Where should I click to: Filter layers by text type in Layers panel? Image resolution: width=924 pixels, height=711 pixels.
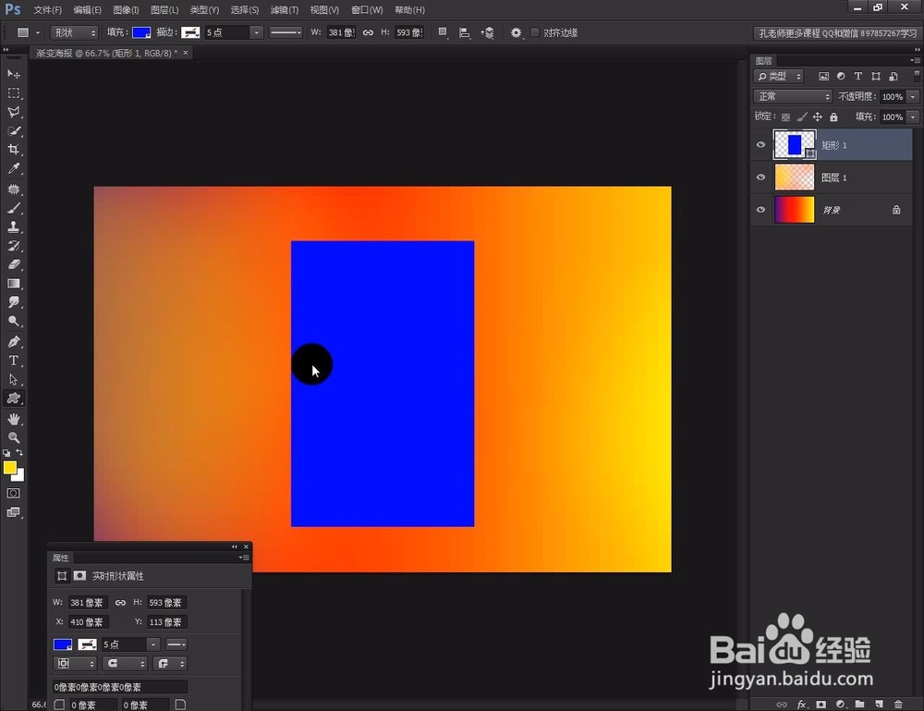coord(857,76)
